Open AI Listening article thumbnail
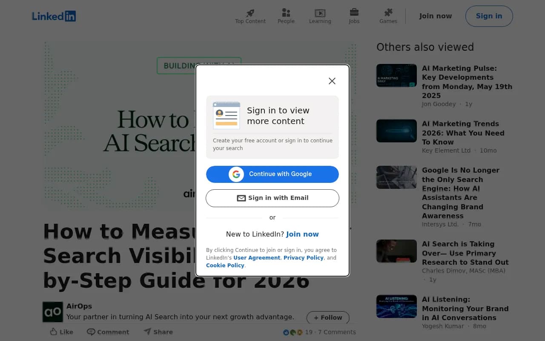Image resolution: width=545 pixels, height=341 pixels. pos(396,306)
